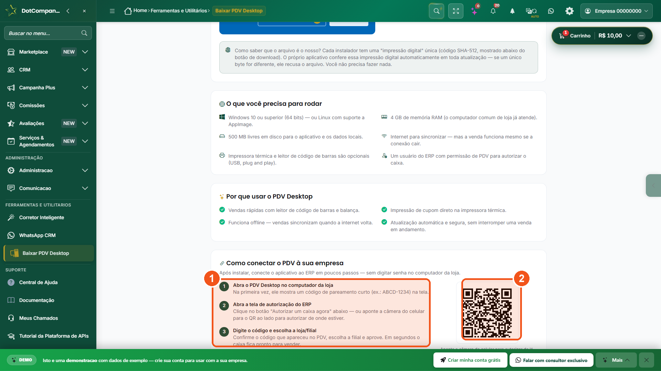Minimize the cart widget minus button

click(641, 36)
